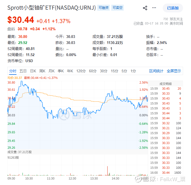This screenshot has width=191, height=185.
Task: Select the 1分 interval tab
Action: (x=133, y=71)
